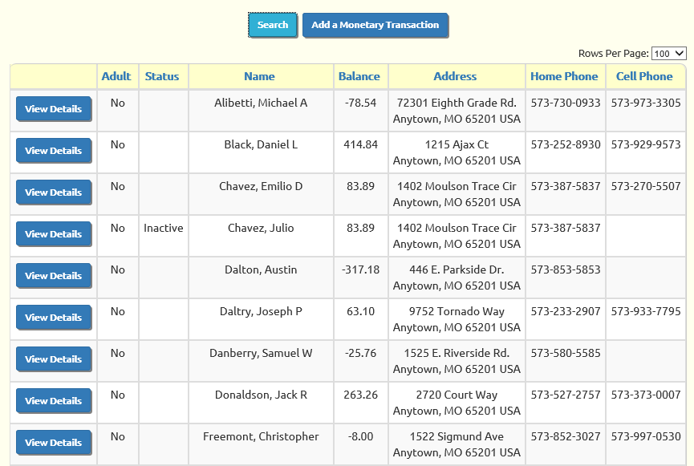694x466 pixels.
Task: Click the Inactive status for Chavez, Julio
Action: pos(164,228)
